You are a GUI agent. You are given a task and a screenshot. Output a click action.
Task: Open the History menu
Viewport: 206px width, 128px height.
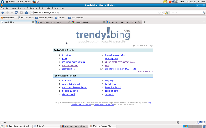coord(21,8)
